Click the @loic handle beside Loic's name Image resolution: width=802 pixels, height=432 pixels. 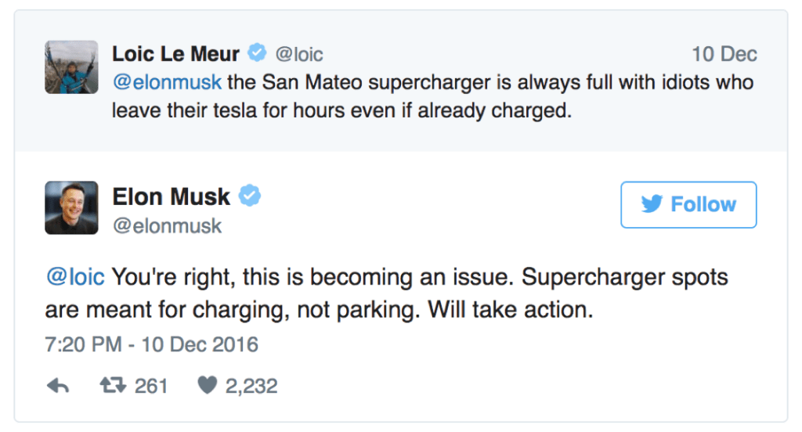click(298, 55)
